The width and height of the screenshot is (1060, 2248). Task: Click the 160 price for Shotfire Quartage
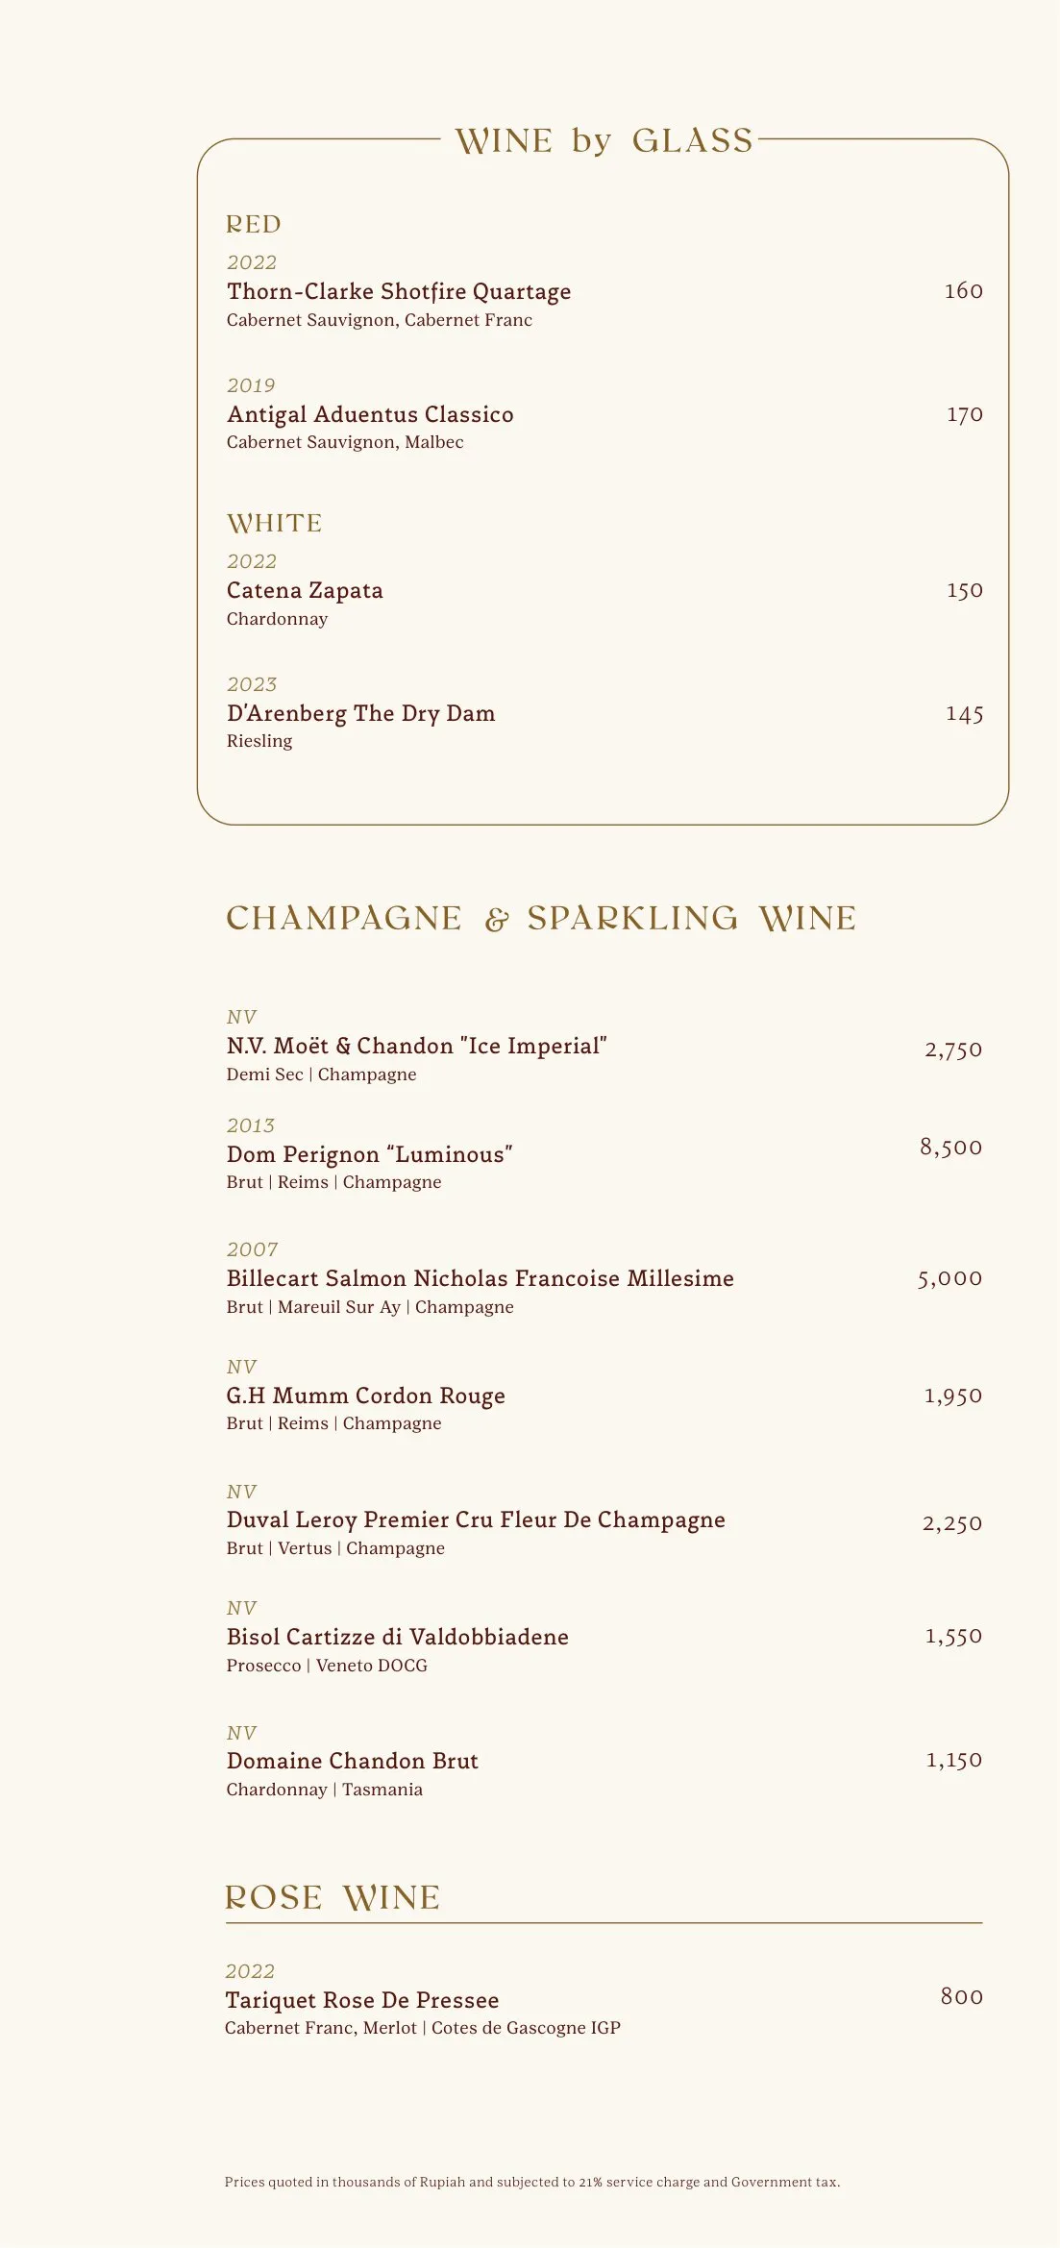(963, 291)
